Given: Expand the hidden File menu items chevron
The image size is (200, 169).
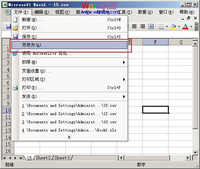Looking at the screenshot, I should (x=69, y=137).
